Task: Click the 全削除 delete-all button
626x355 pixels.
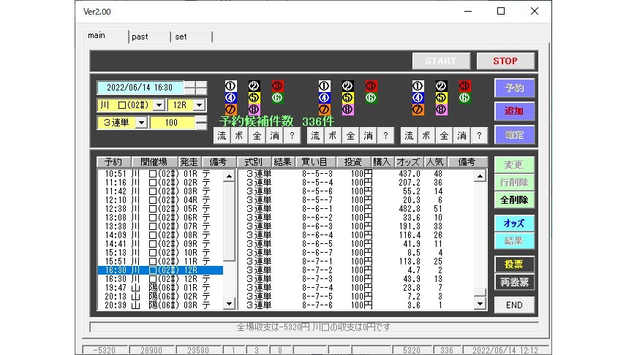Action: point(514,199)
